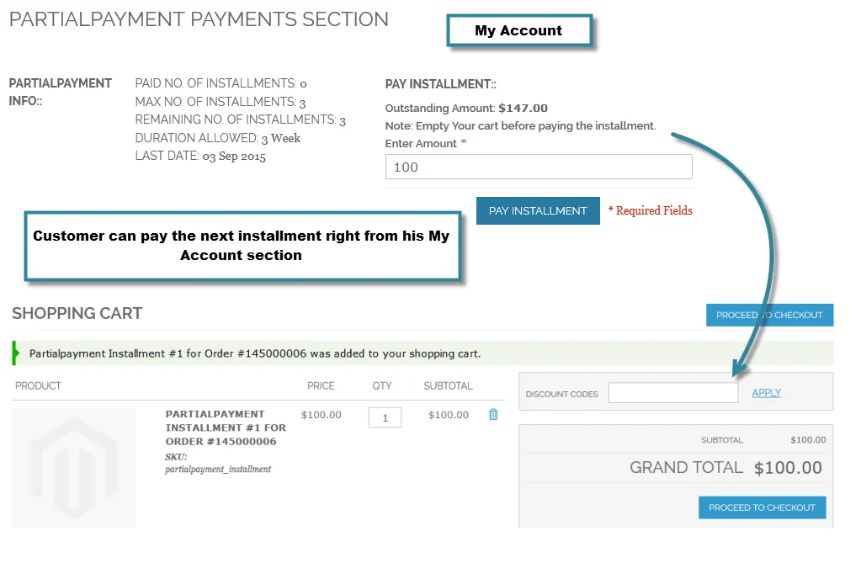
Task: Click the Partialpayment Payments Section page title
Action: click(x=199, y=19)
